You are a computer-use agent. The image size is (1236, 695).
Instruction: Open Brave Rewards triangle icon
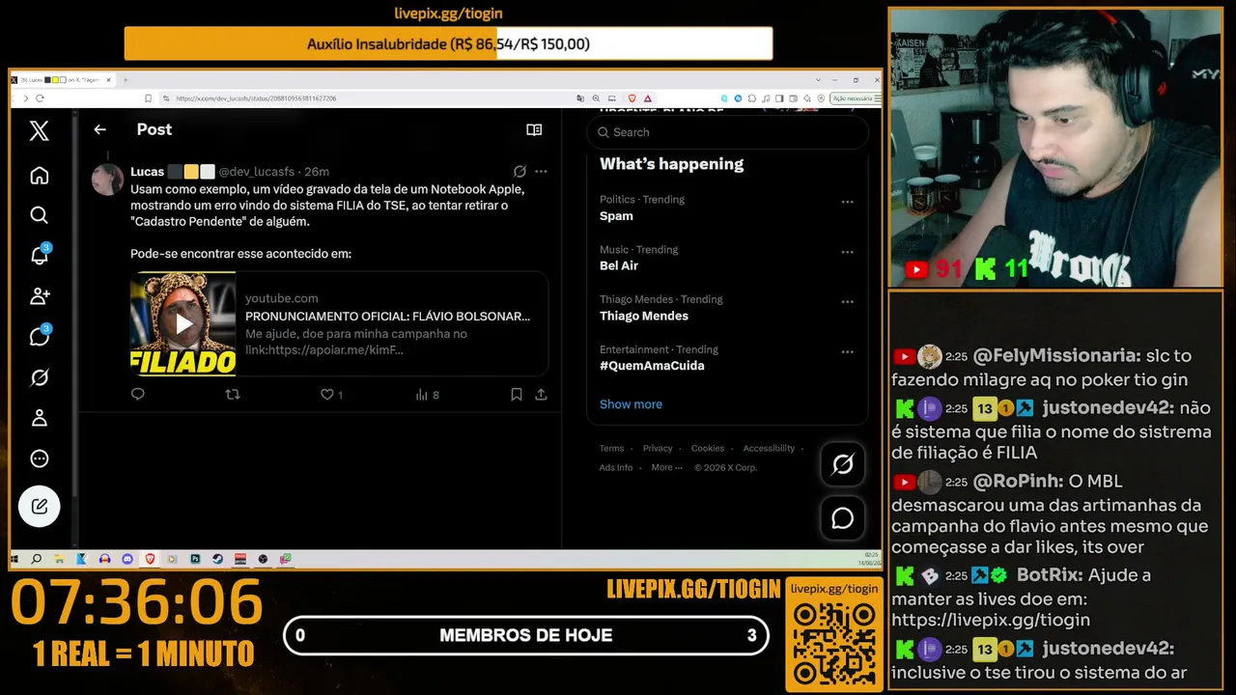pyautogui.click(x=648, y=98)
